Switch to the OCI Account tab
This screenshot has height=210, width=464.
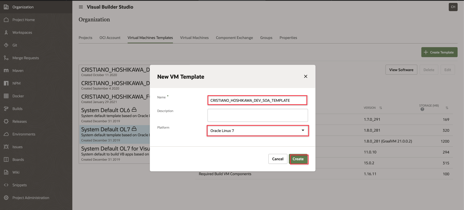[x=110, y=38]
